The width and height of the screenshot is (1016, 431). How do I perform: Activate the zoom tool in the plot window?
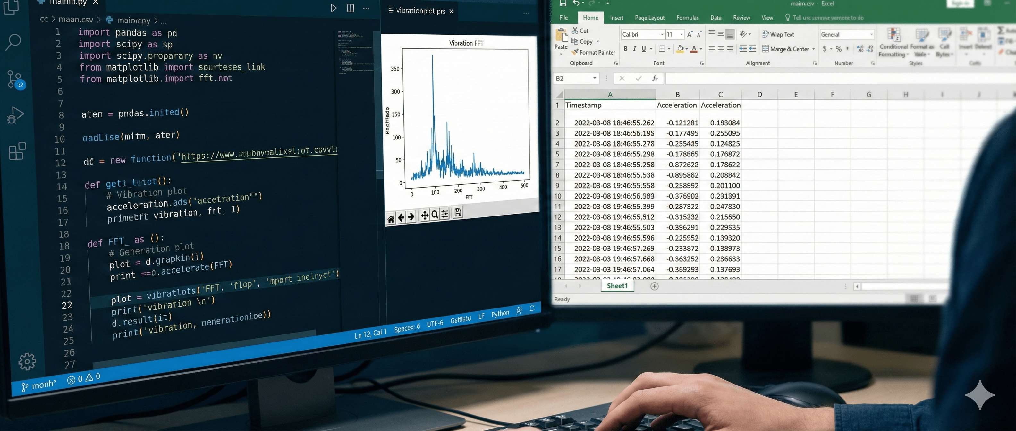click(434, 215)
